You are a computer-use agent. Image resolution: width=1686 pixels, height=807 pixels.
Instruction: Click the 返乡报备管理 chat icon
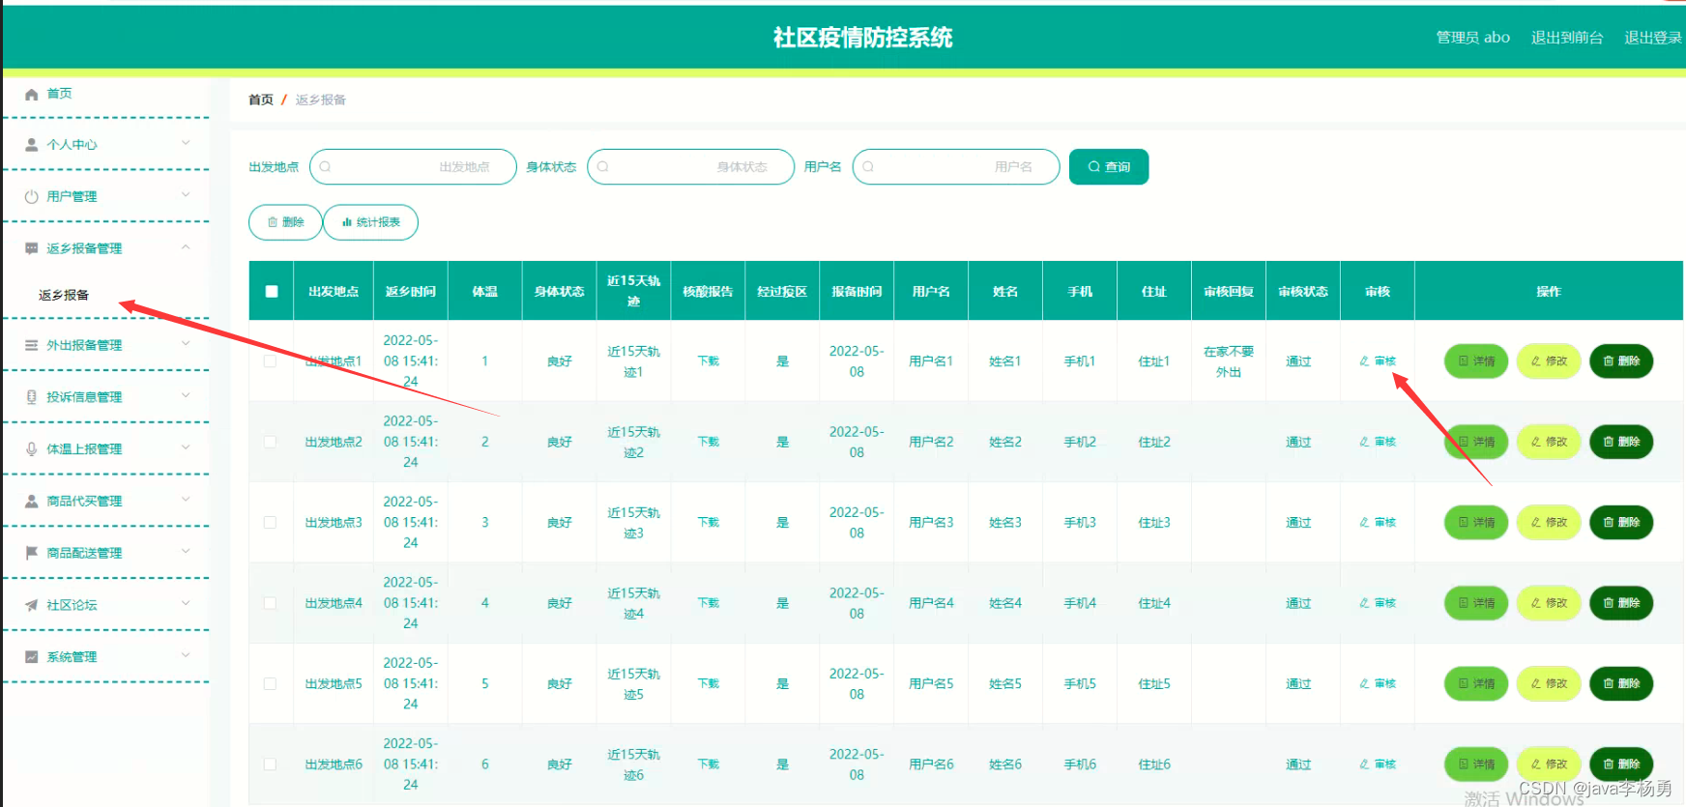pos(32,248)
